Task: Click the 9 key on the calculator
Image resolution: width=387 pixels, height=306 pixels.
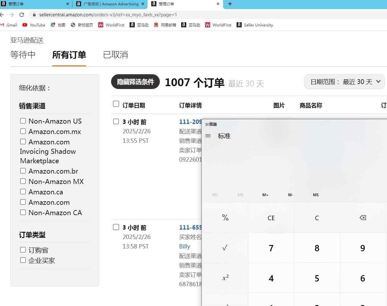Action: pos(363,248)
